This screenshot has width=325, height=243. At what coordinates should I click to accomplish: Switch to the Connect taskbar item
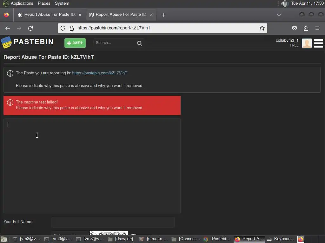click(186, 239)
